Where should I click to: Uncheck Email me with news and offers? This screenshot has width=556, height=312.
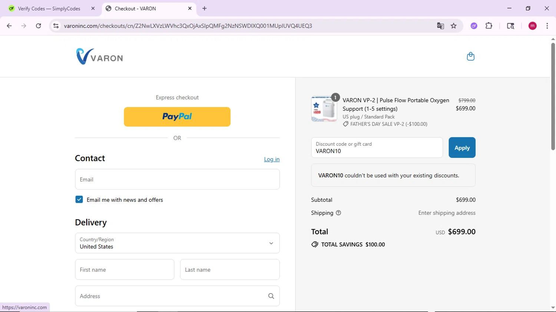click(79, 199)
